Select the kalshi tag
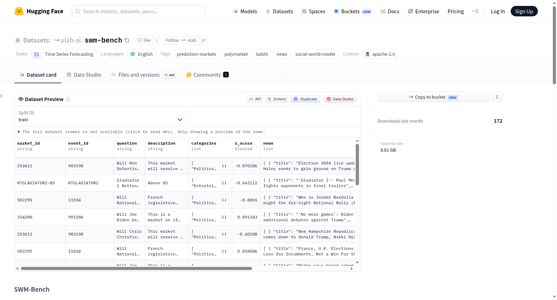Image resolution: width=557 pixels, height=300 pixels. (262, 54)
